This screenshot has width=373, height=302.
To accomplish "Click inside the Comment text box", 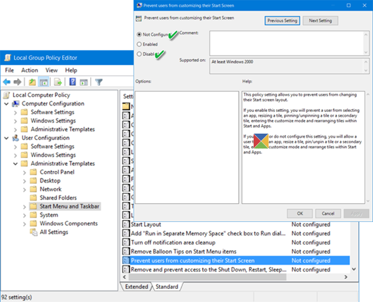I will pyautogui.click(x=287, y=43).
